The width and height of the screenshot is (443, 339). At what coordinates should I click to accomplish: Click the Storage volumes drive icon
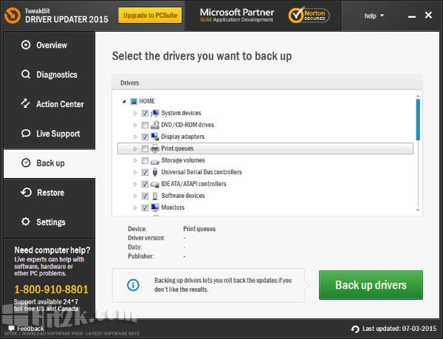pos(155,161)
